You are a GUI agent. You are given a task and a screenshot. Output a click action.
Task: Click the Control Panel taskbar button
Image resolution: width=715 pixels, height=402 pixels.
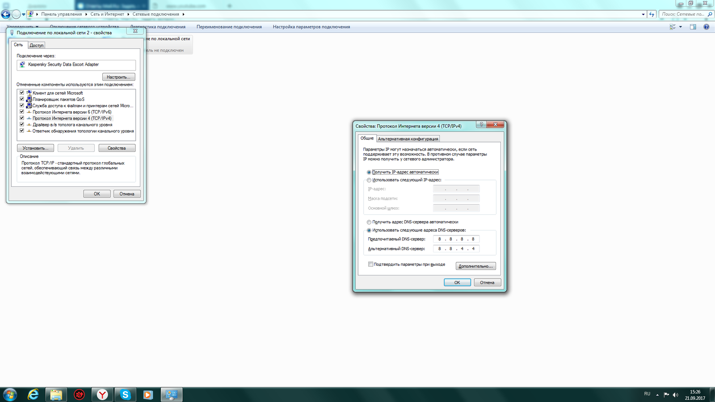pyautogui.click(x=172, y=394)
